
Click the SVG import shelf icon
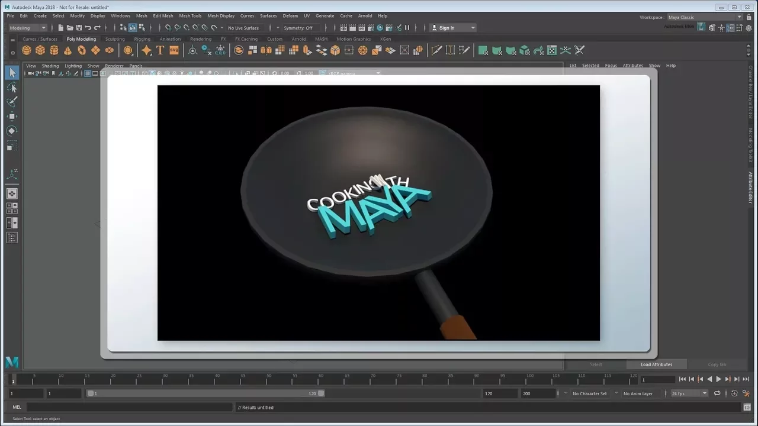click(x=174, y=50)
